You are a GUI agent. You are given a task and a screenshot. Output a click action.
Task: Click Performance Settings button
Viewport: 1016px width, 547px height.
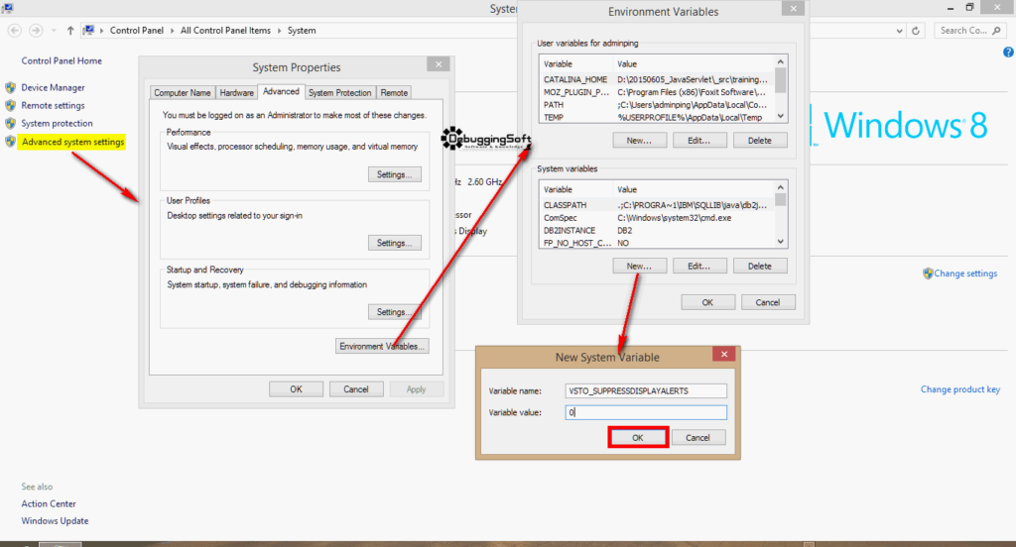394,174
